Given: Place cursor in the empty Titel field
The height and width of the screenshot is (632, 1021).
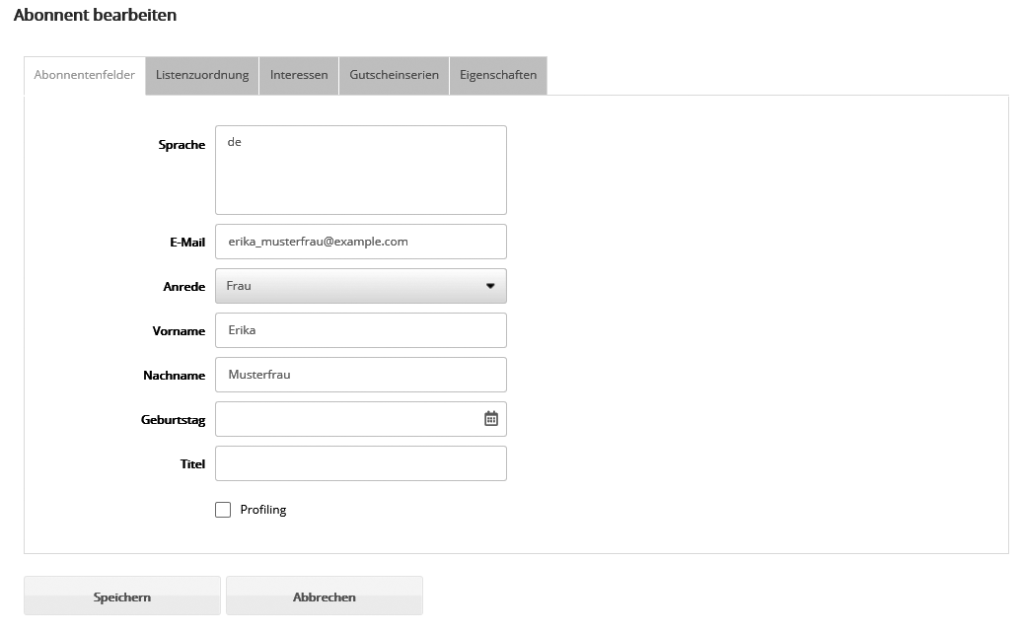Looking at the screenshot, I should (361, 463).
